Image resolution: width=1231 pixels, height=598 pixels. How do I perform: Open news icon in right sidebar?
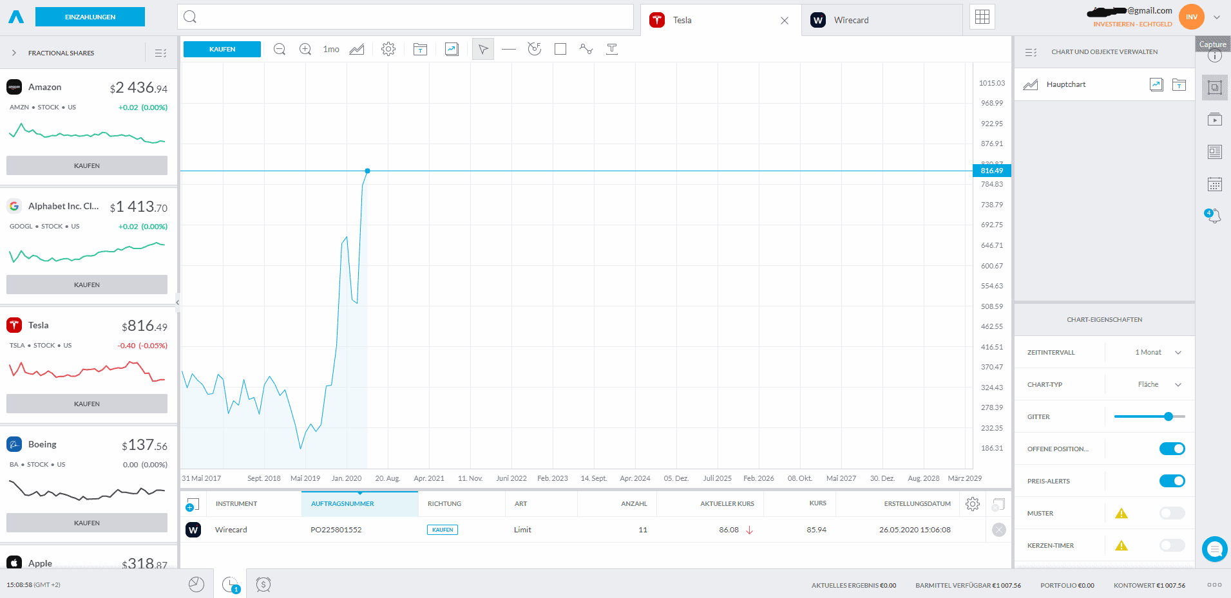pos(1215,152)
